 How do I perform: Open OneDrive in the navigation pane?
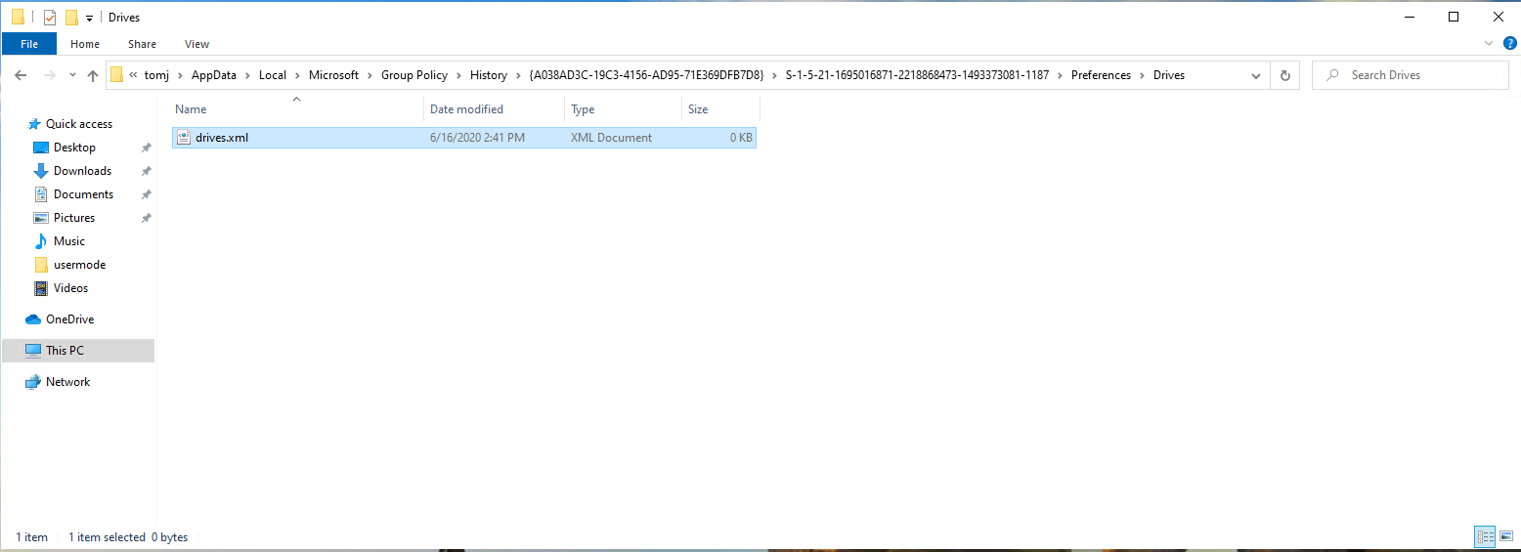click(69, 319)
